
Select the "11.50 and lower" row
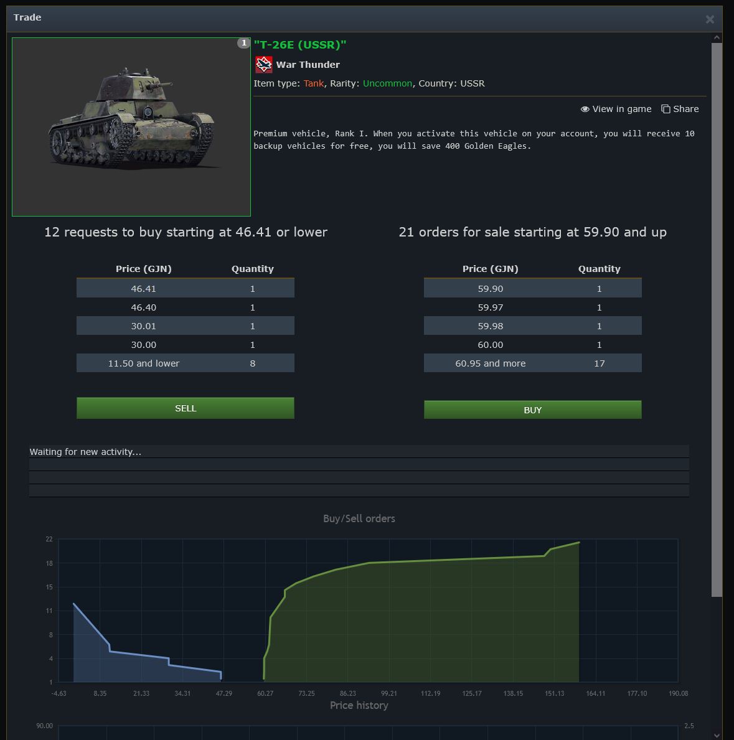[186, 363]
